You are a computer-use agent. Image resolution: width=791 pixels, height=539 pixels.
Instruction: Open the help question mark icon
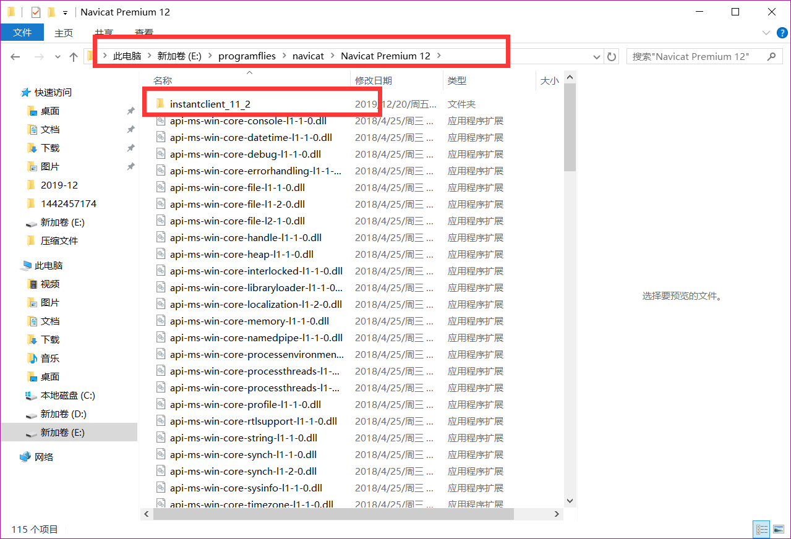(x=782, y=33)
